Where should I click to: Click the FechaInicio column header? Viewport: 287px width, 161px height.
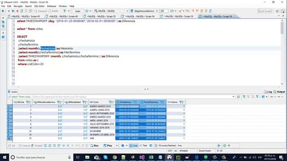127,102
